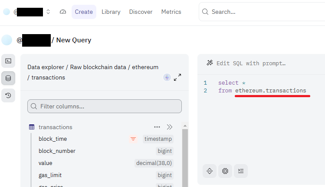The height and width of the screenshot is (187, 325).
Task: Select the value column
Action: [x=46, y=163]
